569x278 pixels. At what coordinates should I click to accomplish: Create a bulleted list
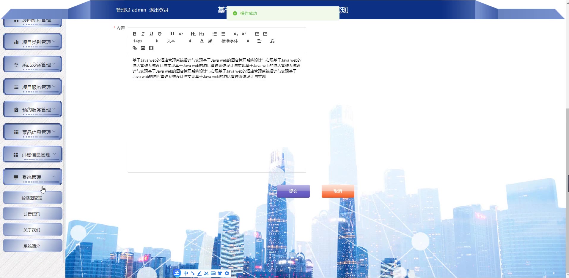click(x=223, y=34)
